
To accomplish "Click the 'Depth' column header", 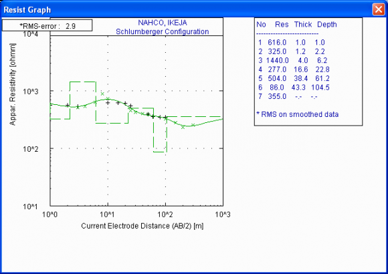I will coord(327,25).
